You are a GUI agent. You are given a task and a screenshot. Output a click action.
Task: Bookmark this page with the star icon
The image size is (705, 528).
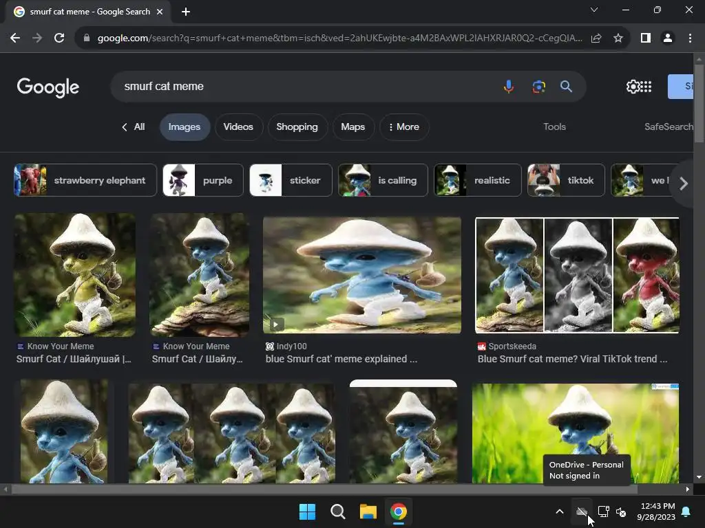point(618,38)
